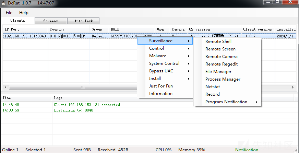Sort by OS version column header

coord(214,29)
